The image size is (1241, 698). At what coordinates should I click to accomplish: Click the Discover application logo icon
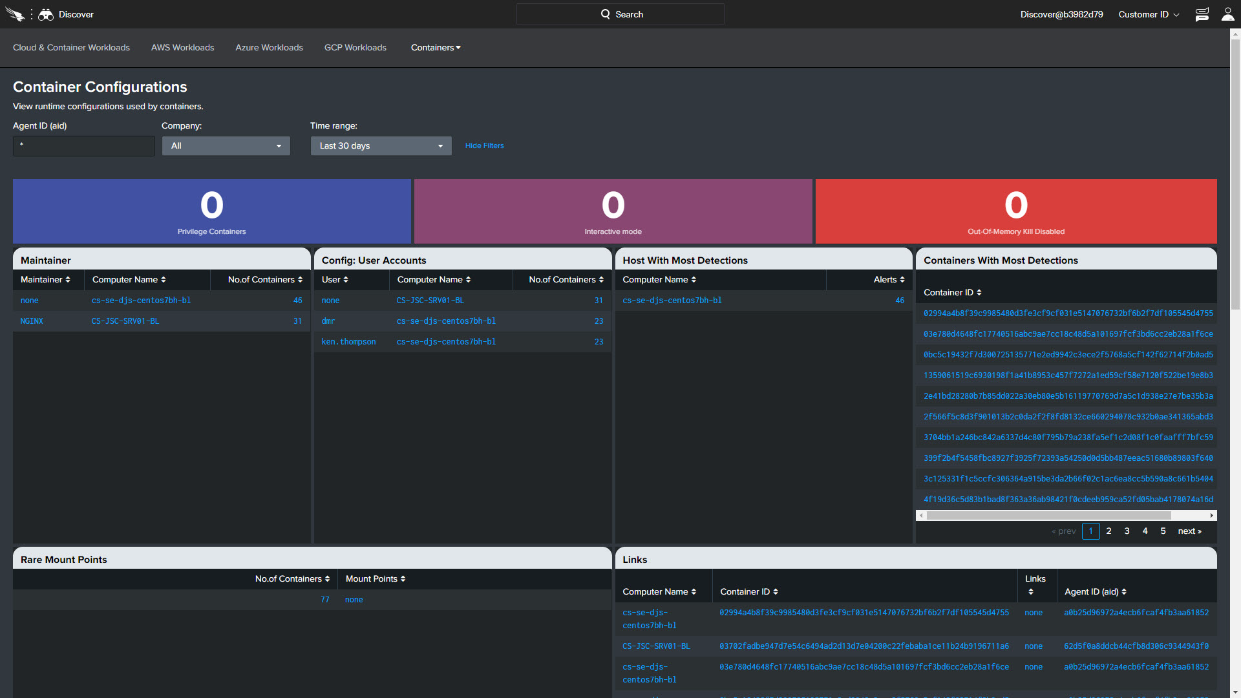click(45, 14)
